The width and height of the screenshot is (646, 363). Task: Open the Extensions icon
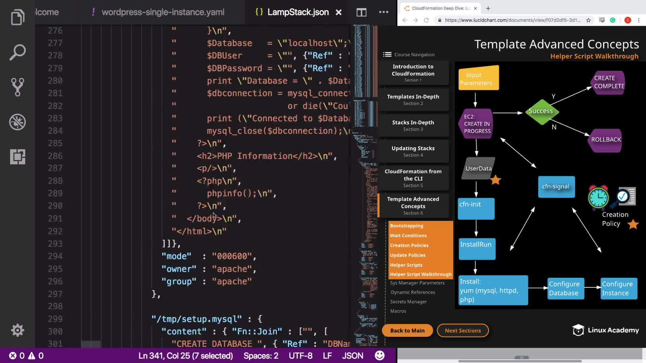click(17, 157)
